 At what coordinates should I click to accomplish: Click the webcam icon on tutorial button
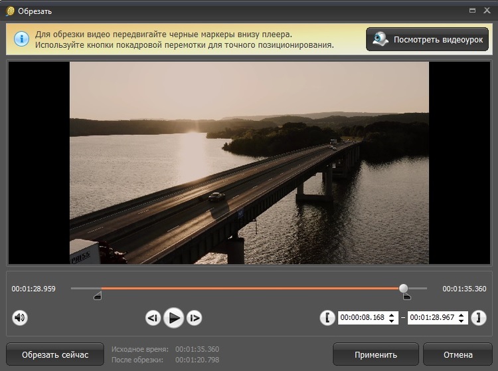[380, 39]
